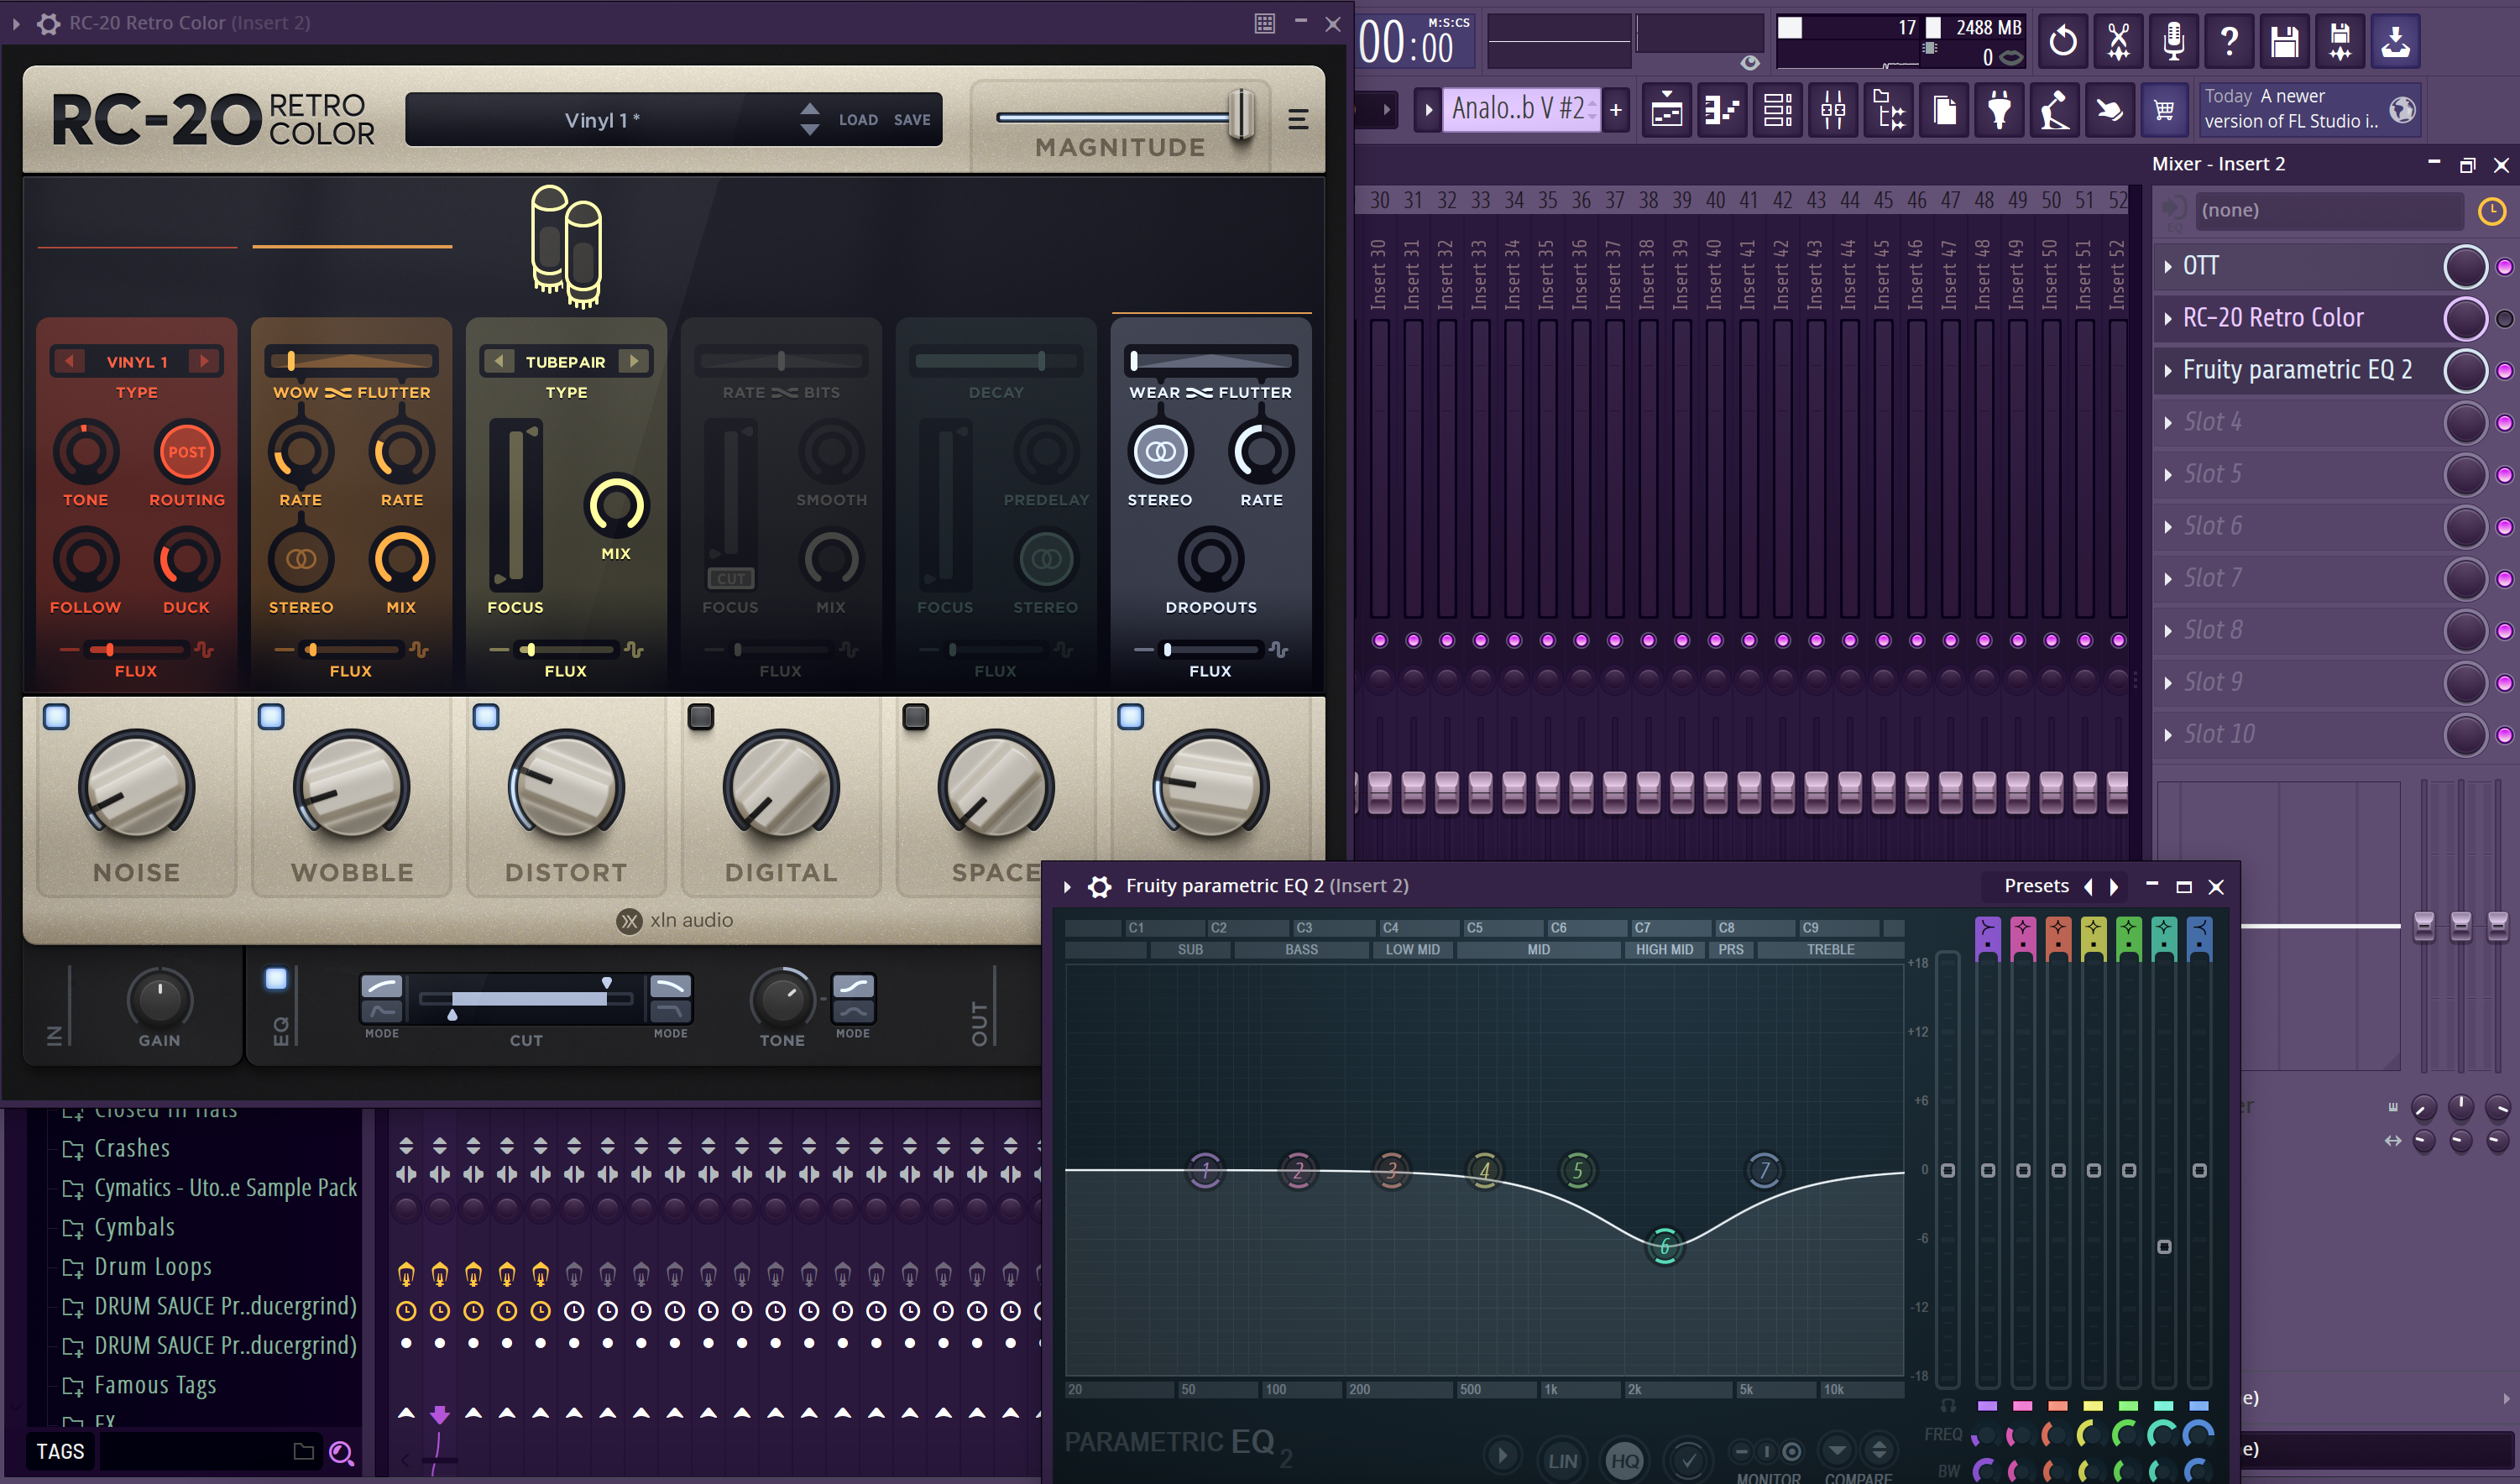This screenshot has height=1484, width=2520.
Task: Toggle the LIN button in Parametric EQ
Action: (1563, 1460)
